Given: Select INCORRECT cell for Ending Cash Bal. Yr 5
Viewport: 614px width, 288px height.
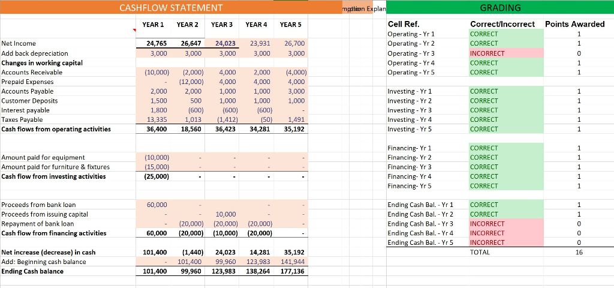Looking at the screenshot, I should coord(506,242).
